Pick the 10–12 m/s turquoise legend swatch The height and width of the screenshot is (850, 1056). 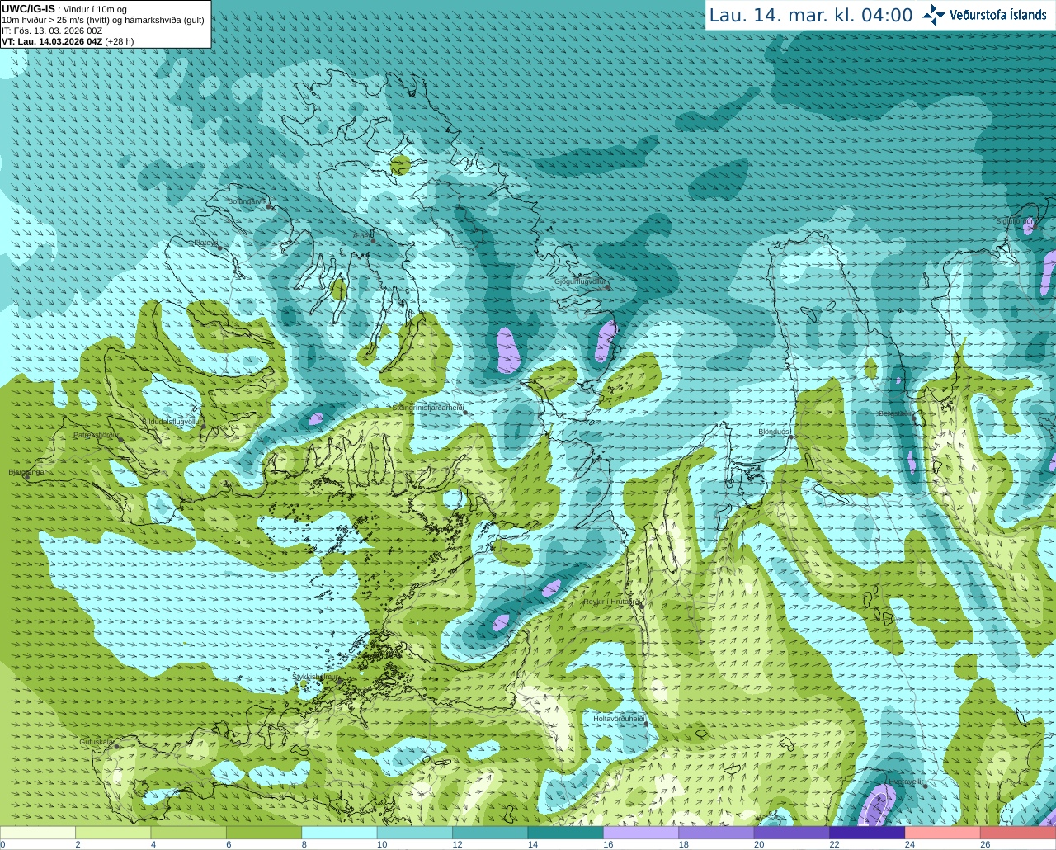[415, 833]
